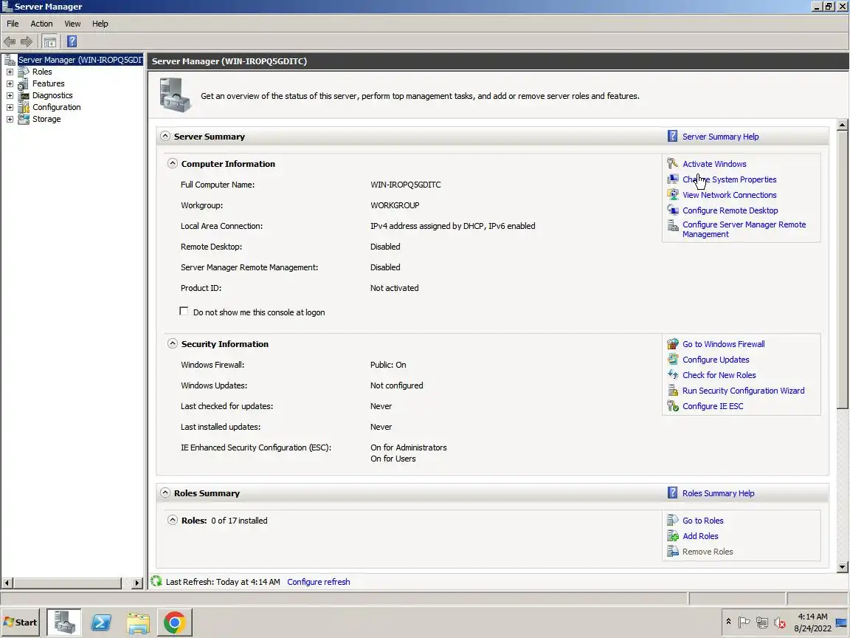The width and height of the screenshot is (850, 638).
Task: Open the File menu
Action: pos(13,24)
